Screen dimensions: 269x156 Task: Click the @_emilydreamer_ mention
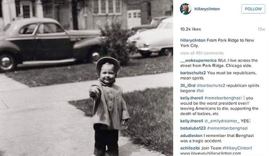[x=222, y=121]
